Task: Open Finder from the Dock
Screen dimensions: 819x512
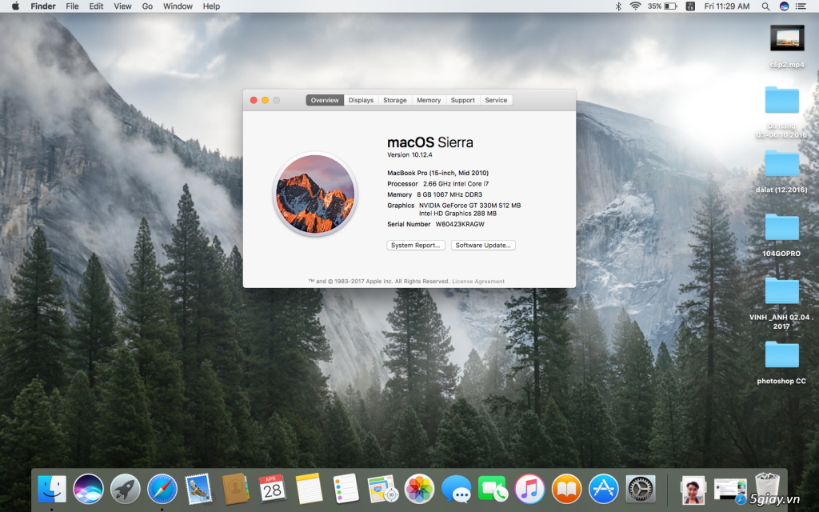Action: coord(52,489)
